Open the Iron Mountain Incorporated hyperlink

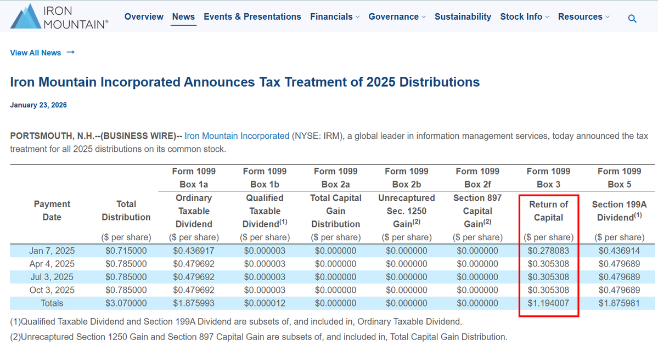[237, 136]
